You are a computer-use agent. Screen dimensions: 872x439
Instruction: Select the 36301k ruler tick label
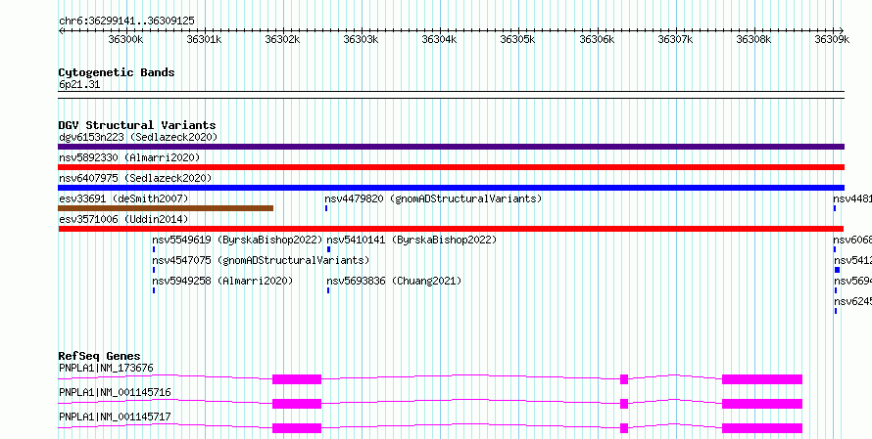pyautogui.click(x=204, y=39)
